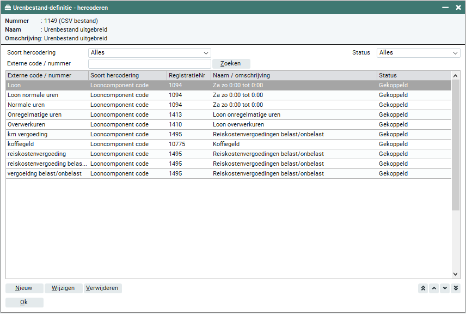Focus the Externe code / nummer field
This screenshot has width=466, height=314.
pyautogui.click(x=149, y=64)
